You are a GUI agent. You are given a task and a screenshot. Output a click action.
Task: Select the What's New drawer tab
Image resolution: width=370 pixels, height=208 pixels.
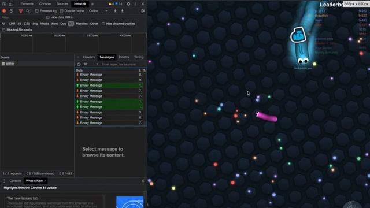[x=34, y=181]
